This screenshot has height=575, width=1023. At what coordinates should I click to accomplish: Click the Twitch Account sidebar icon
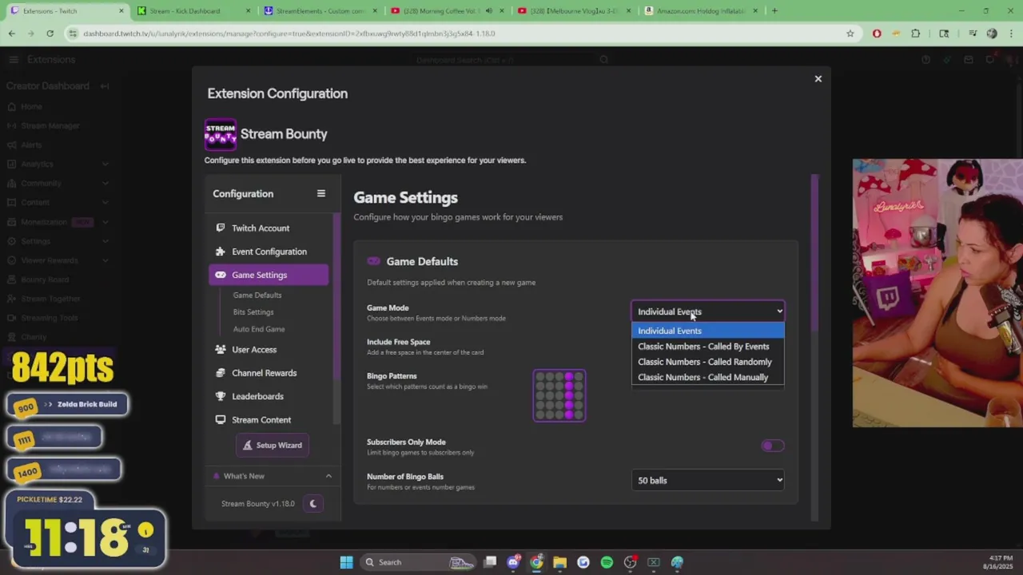tap(221, 228)
